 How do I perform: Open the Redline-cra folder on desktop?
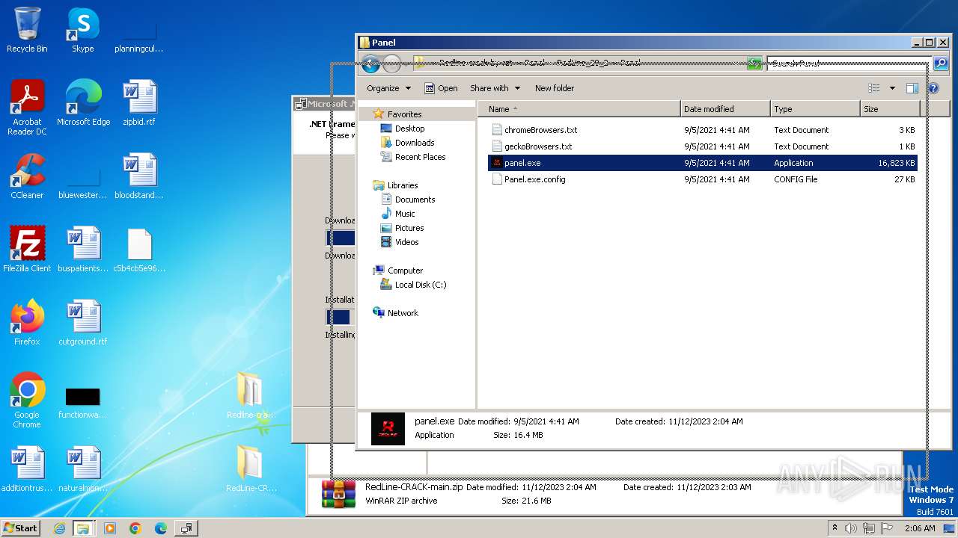click(250, 396)
